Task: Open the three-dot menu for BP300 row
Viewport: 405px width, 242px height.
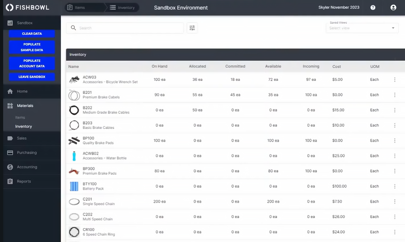Action: point(395,171)
